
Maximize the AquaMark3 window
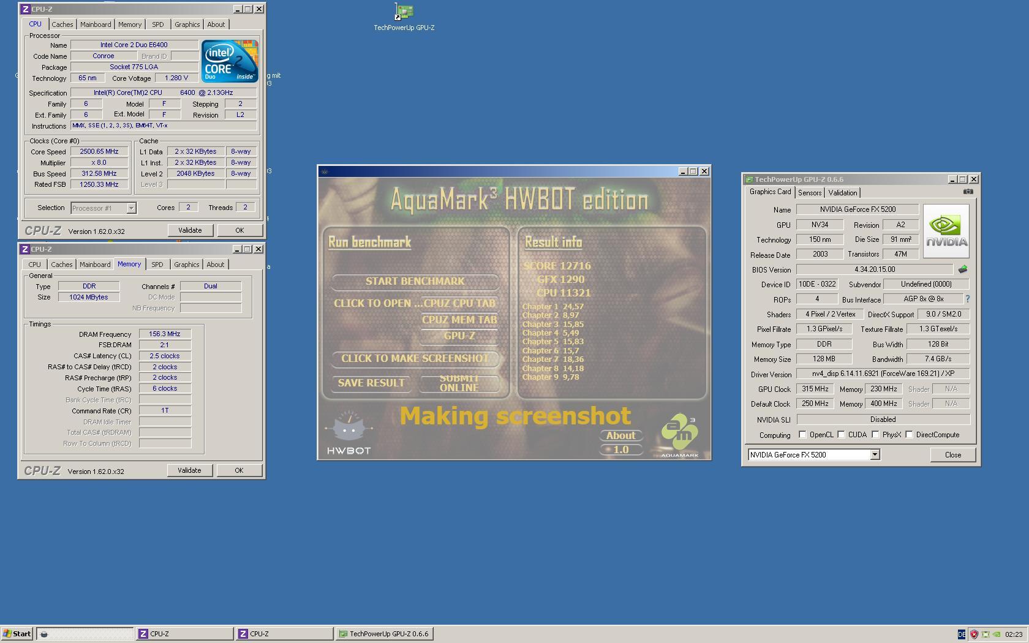(x=693, y=171)
